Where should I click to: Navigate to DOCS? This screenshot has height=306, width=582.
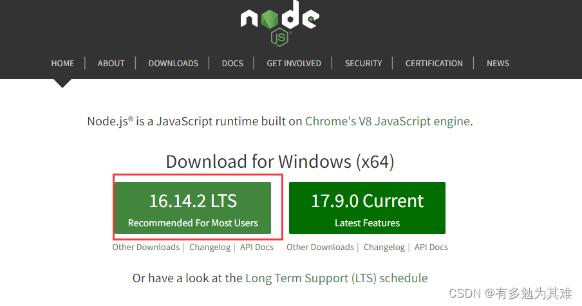point(232,64)
